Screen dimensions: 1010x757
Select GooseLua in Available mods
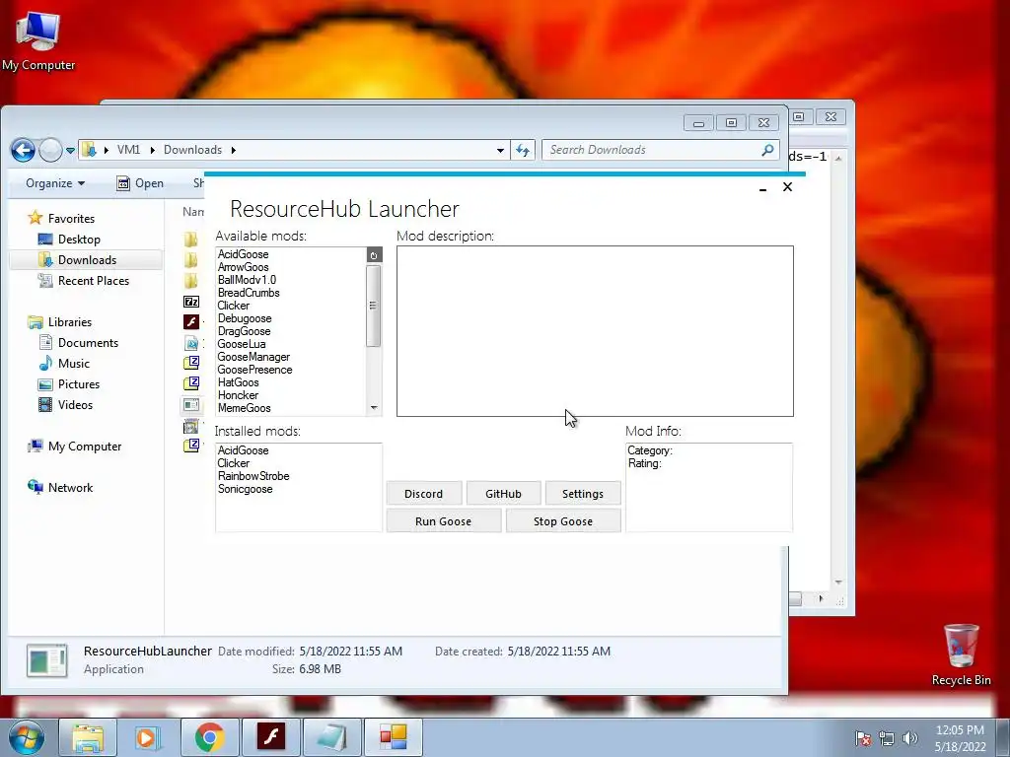click(241, 344)
